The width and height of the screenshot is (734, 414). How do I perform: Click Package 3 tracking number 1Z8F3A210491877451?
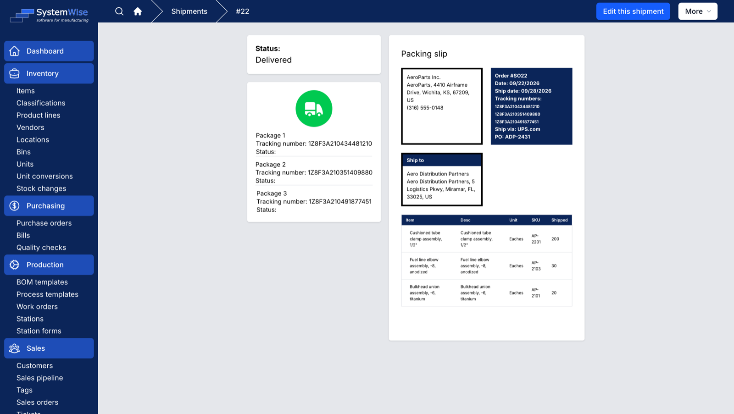point(340,201)
